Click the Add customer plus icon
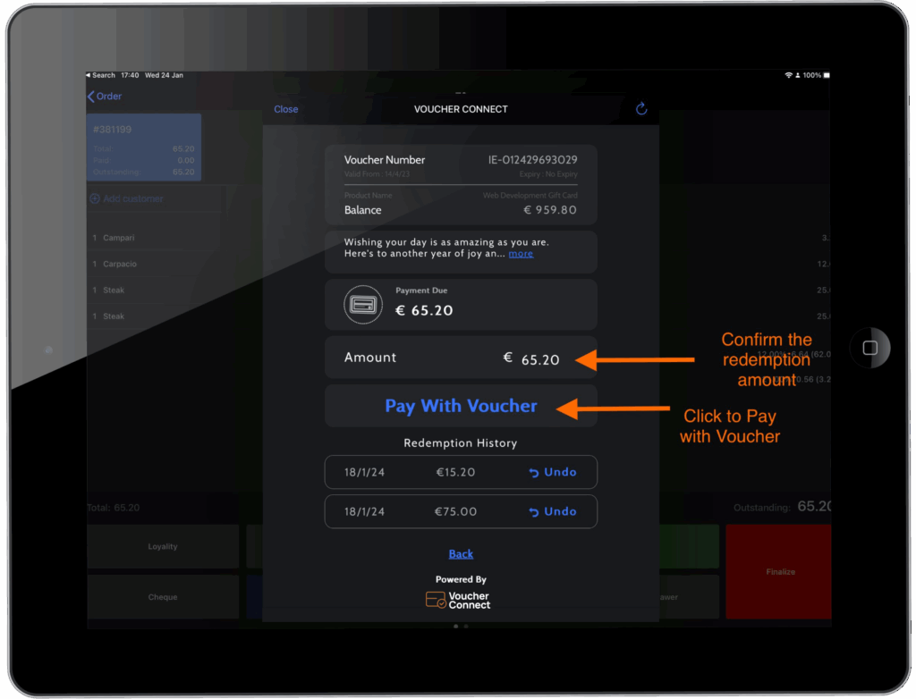Screen dimensions: 916x699 point(95,198)
